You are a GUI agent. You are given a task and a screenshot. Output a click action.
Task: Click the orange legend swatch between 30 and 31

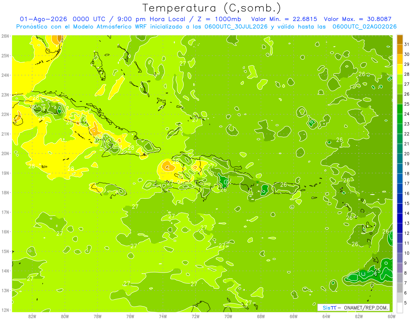point(400,49)
